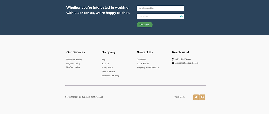
Task: Open the About Us page
Action: (105, 63)
